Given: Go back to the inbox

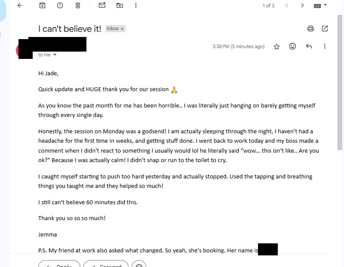Looking at the screenshot, I should click(x=19, y=6).
